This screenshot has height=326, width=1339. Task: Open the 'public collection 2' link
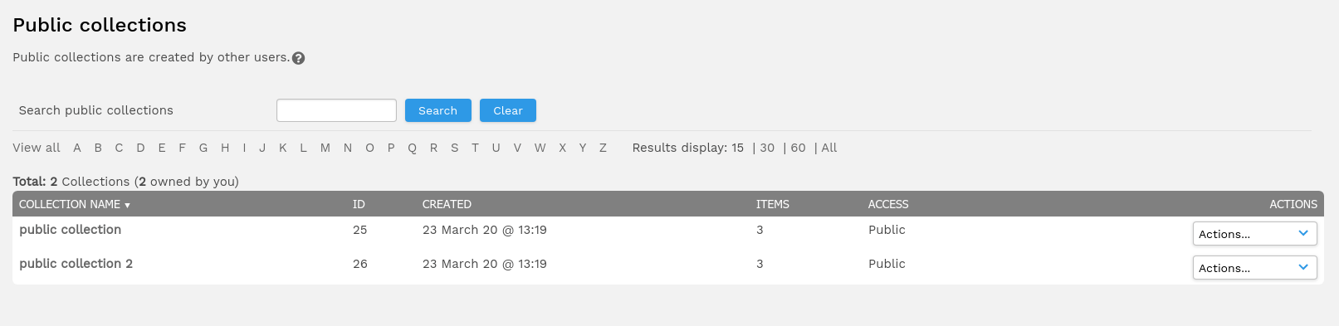pos(76,264)
